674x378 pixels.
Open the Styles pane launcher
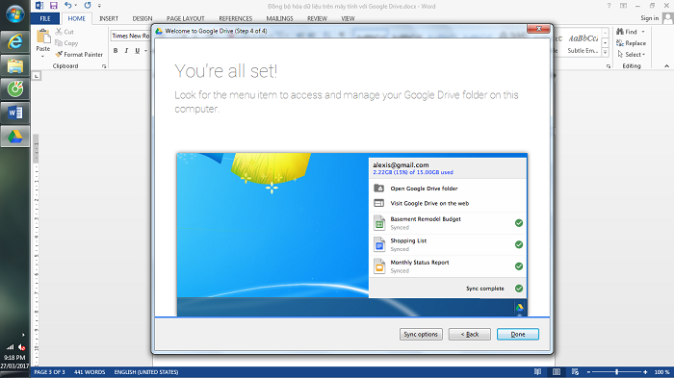pos(609,66)
